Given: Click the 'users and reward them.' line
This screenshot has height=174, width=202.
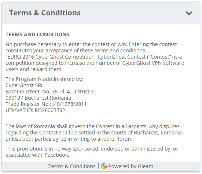Looking at the screenshot, I should (34, 69).
